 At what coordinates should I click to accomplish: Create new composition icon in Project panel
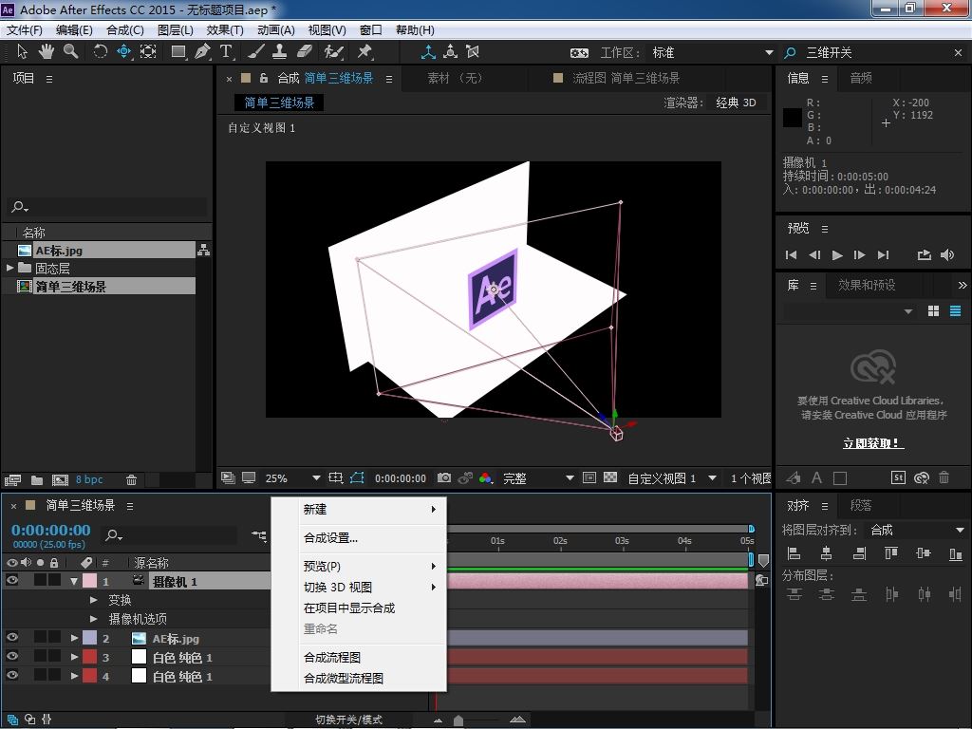[60, 479]
